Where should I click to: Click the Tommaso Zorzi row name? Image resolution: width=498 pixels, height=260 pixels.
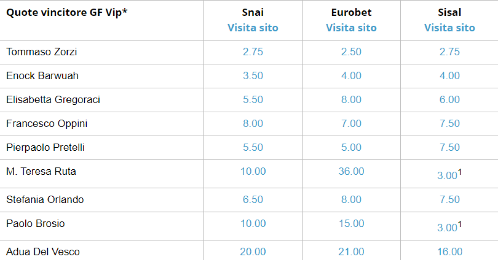pos(41,52)
